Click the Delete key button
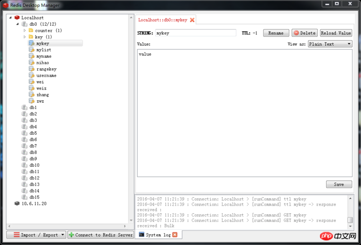This screenshot has width=361, height=245. coord(305,33)
